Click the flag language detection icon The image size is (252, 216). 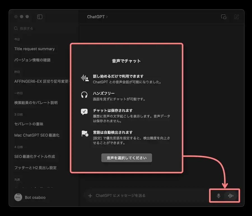[85, 134]
